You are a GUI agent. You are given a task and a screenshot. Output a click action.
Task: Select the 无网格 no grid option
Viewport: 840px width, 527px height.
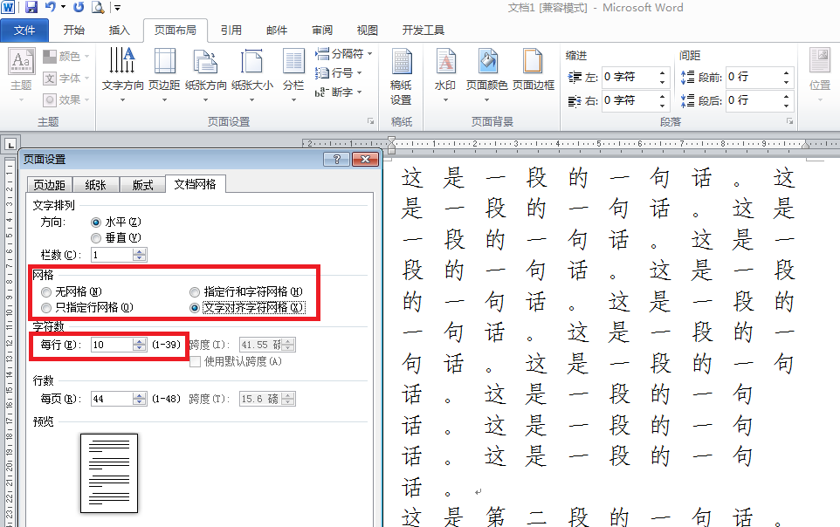coord(46,292)
